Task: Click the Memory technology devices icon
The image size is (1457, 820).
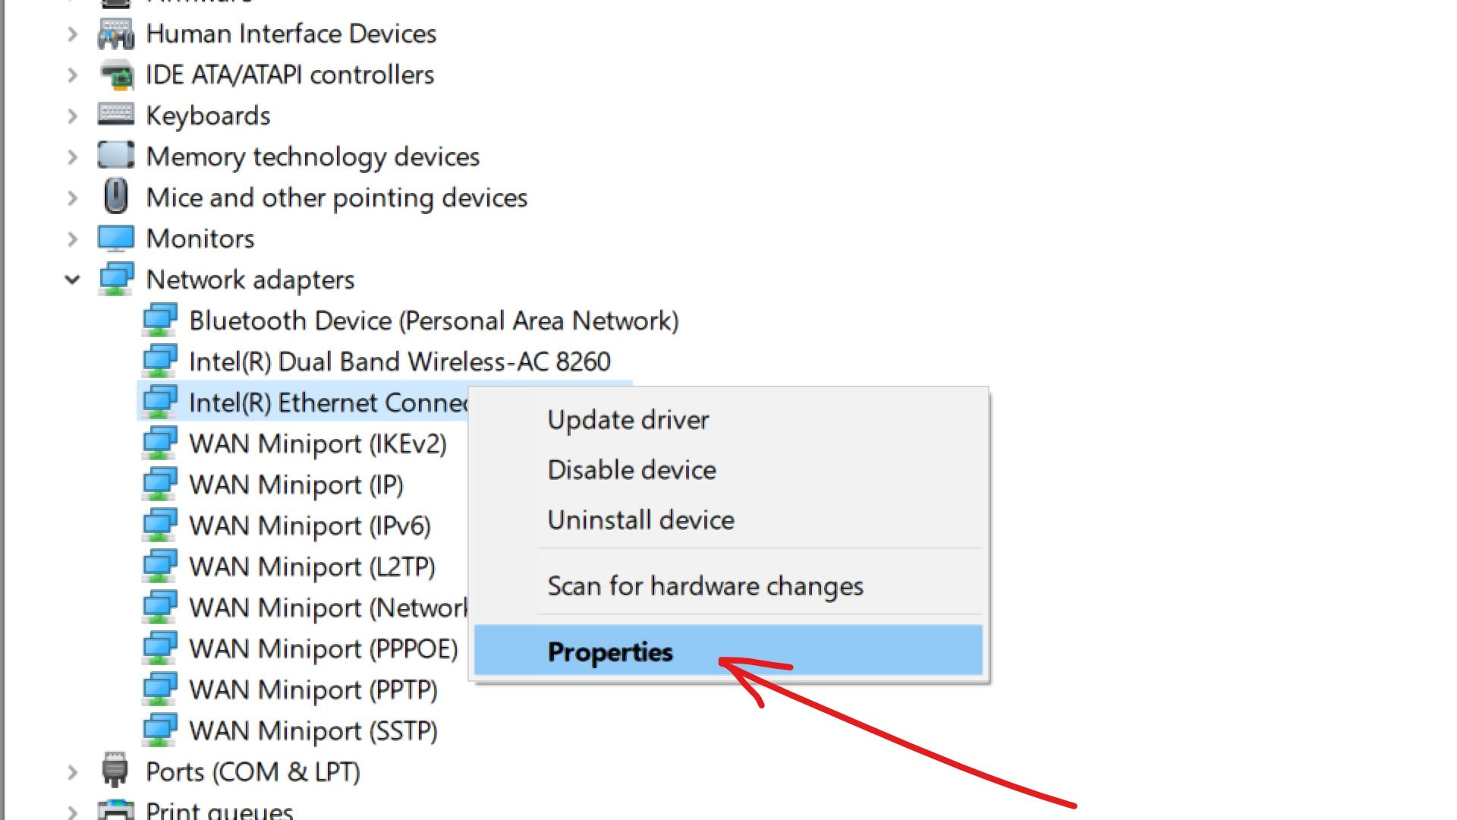Action: click(x=116, y=156)
